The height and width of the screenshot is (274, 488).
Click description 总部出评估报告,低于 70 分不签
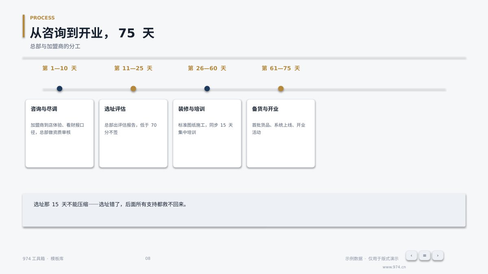click(x=131, y=129)
